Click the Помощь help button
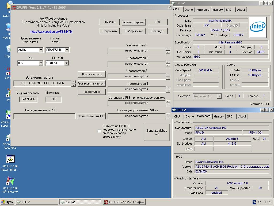 [109, 22]
